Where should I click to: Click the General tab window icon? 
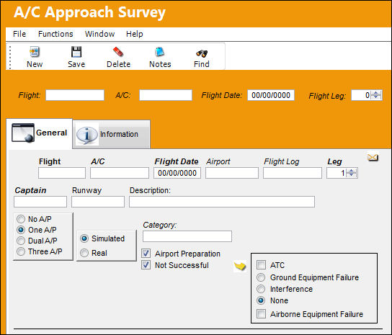pos(23,133)
